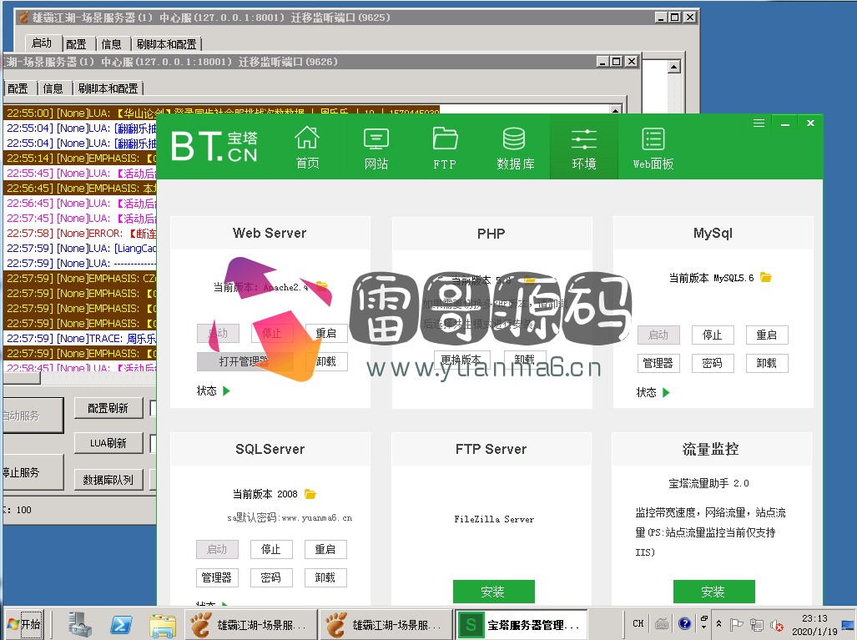Open the MySql 管理器 manager
The width and height of the screenshot is (857, 640).
point(658,363)
